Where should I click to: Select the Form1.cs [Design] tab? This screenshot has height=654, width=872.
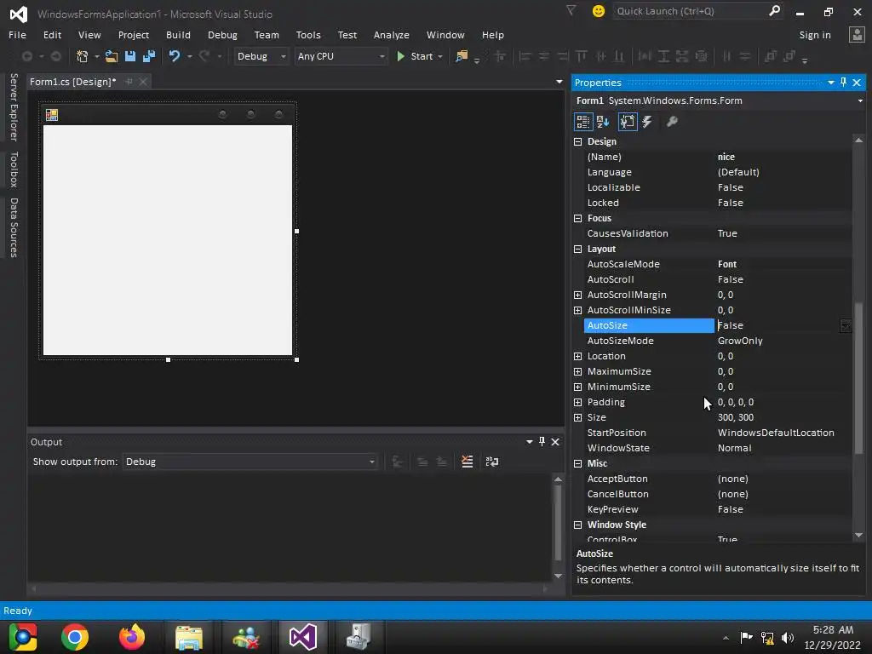point(73,82)
